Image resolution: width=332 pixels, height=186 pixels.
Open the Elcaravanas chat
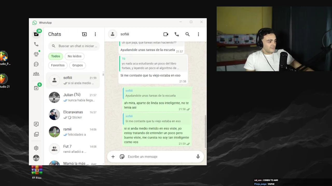pos(73,114)
